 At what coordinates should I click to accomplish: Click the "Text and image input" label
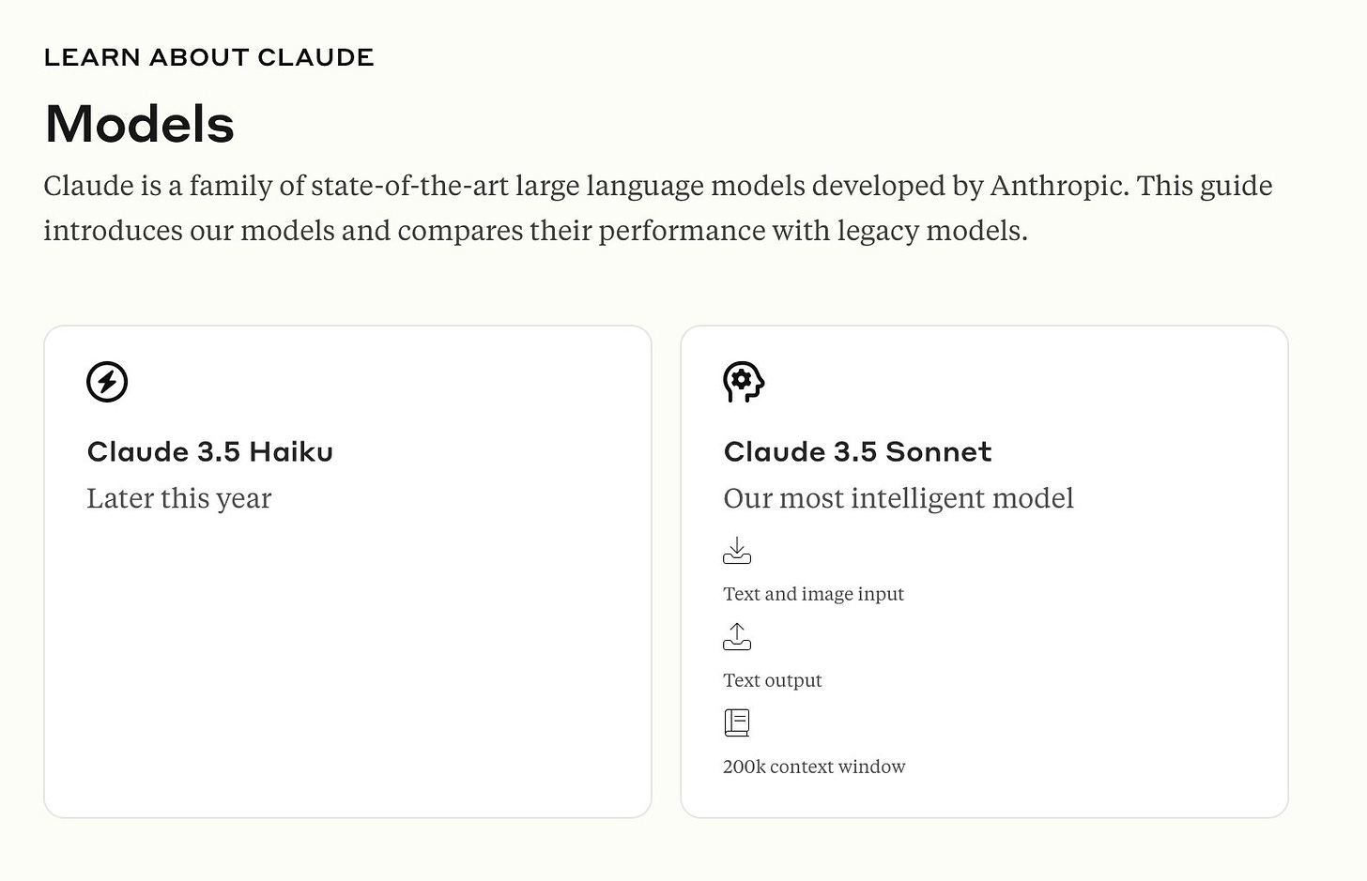813,594
